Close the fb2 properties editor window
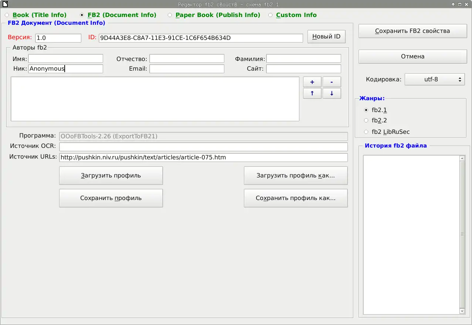The image size is (472, 325). (x=466, y=4)
